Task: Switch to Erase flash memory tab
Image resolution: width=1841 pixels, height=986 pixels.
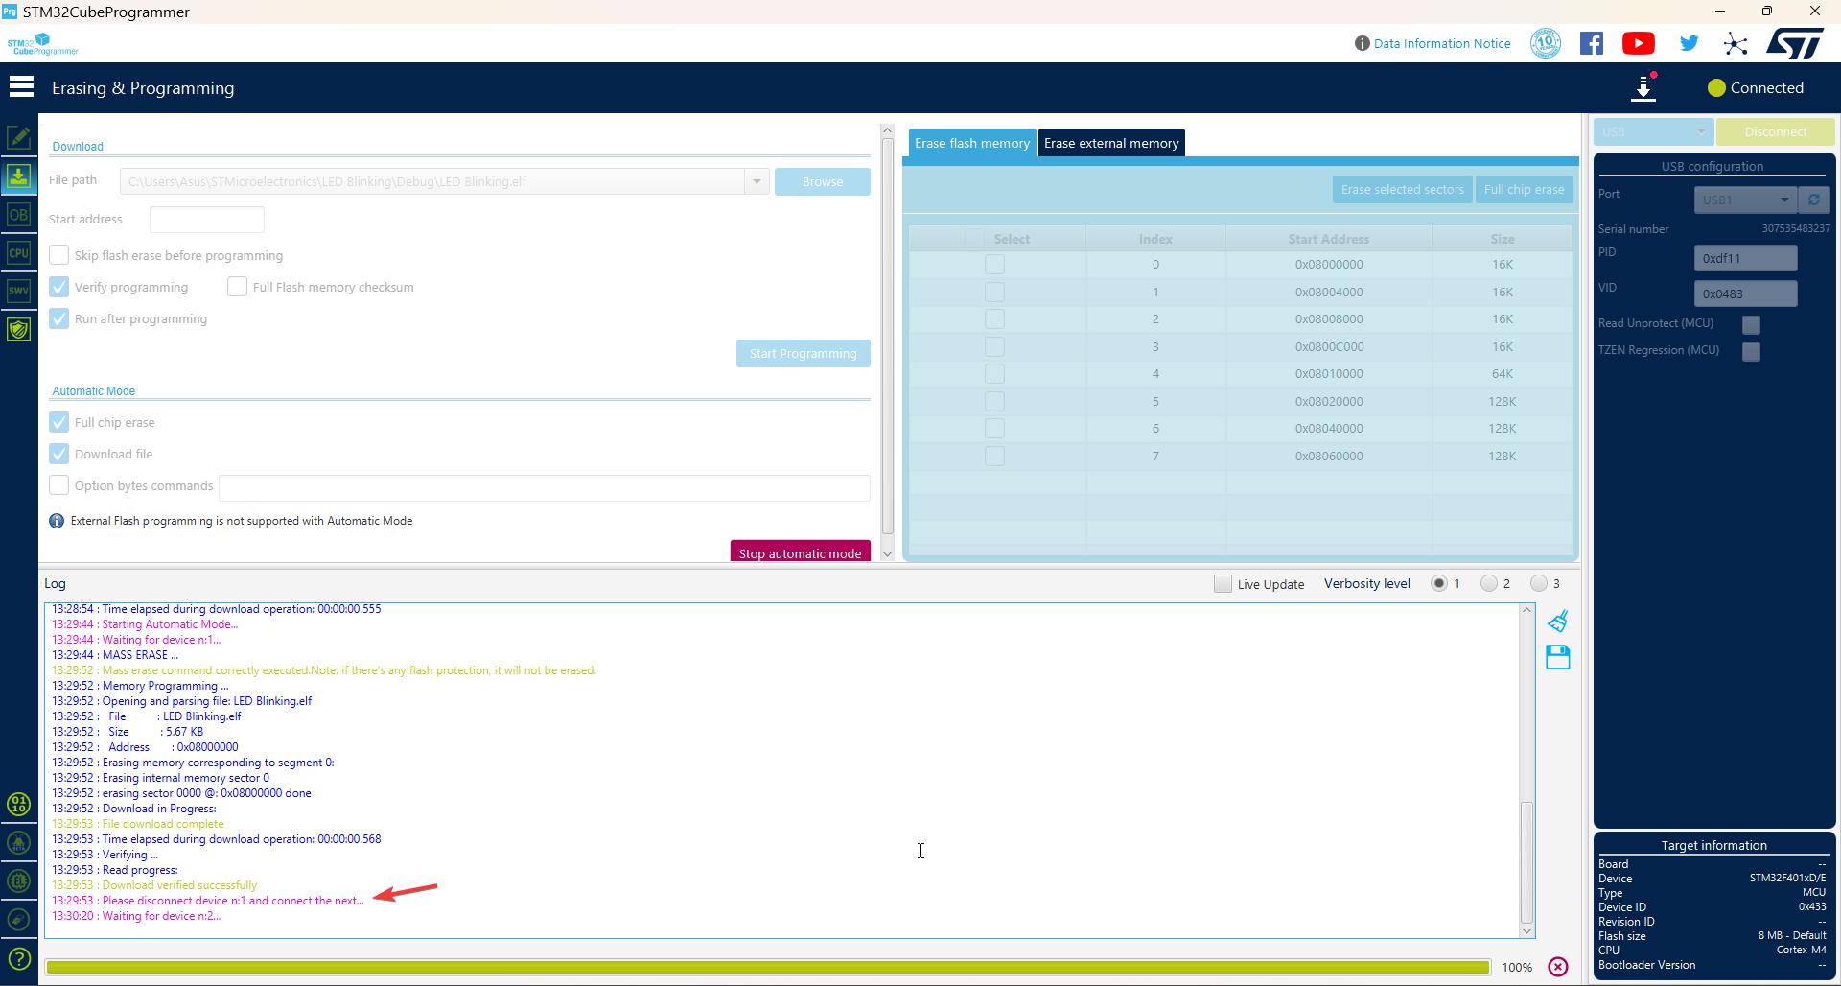Action: click(972, 143)
